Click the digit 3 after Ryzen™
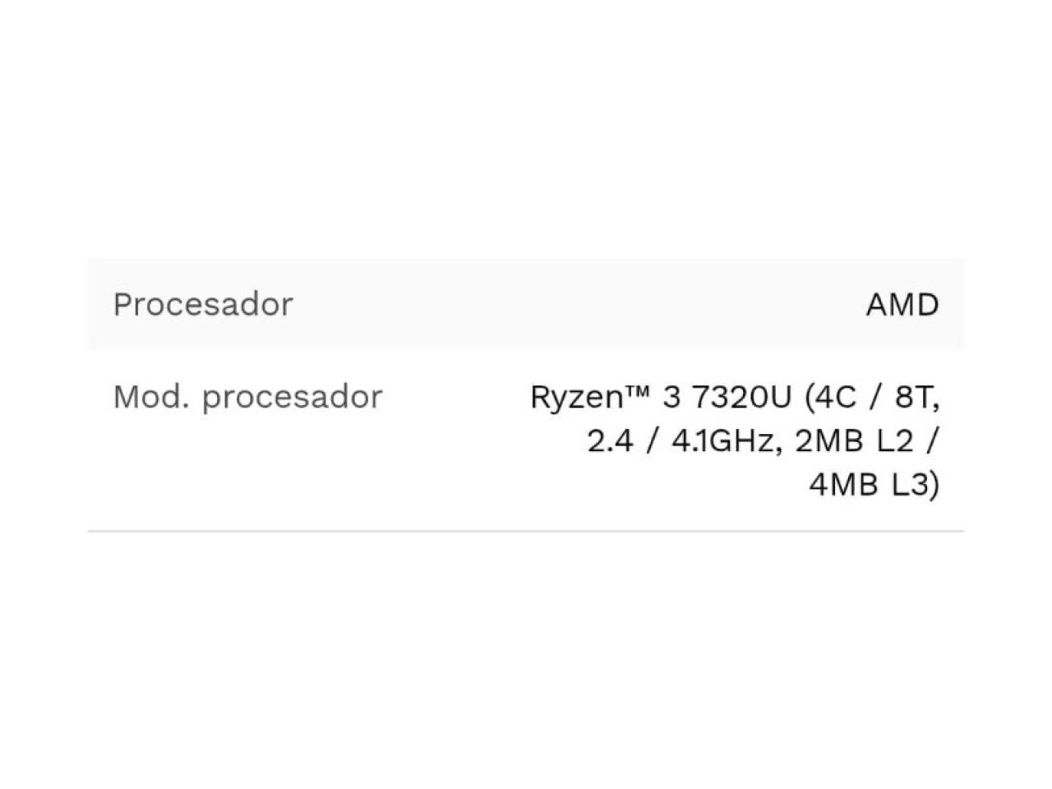The height and width of the screenshot is (789, 1052). [x=671, y=398]
